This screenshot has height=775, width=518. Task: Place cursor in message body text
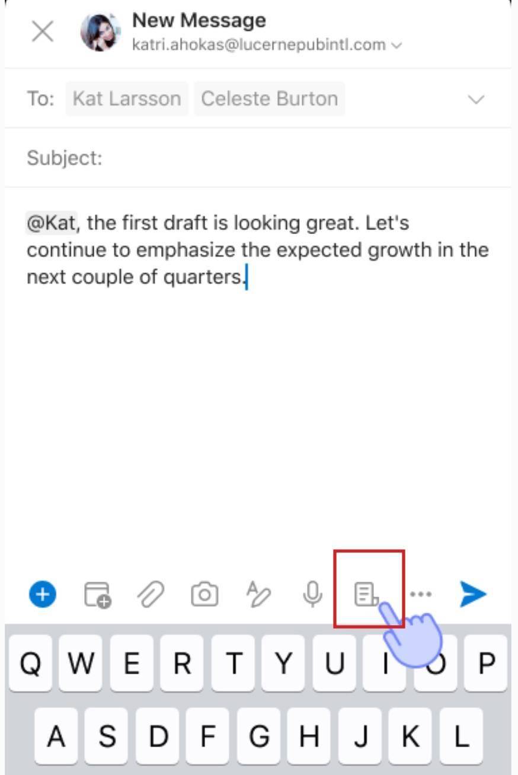click(258, 250)
